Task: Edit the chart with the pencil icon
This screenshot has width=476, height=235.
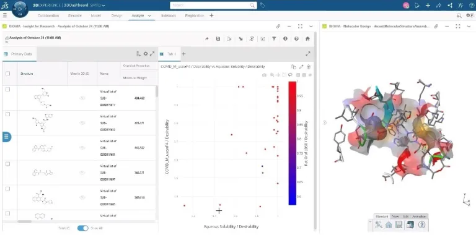Action: pos(301,67)
